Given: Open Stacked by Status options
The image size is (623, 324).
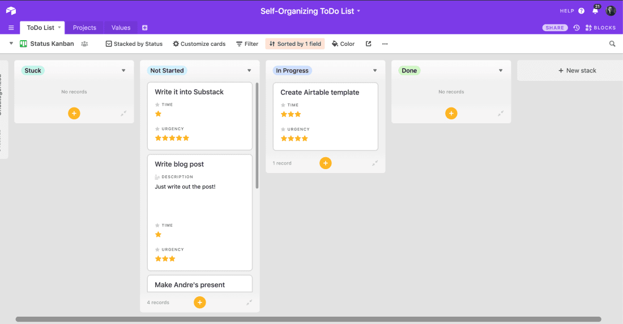Looking at the screenshot, I should coord(134,44).
